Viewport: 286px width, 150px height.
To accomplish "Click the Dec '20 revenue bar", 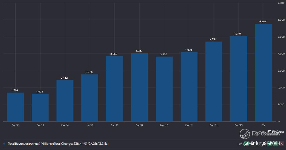I will (x=164, y=89).
